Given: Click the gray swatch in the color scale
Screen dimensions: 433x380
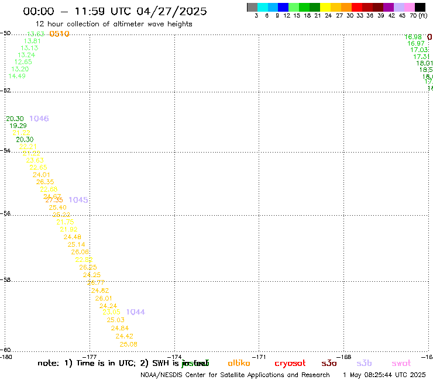Looking at the screenshot, I should 252,7.
